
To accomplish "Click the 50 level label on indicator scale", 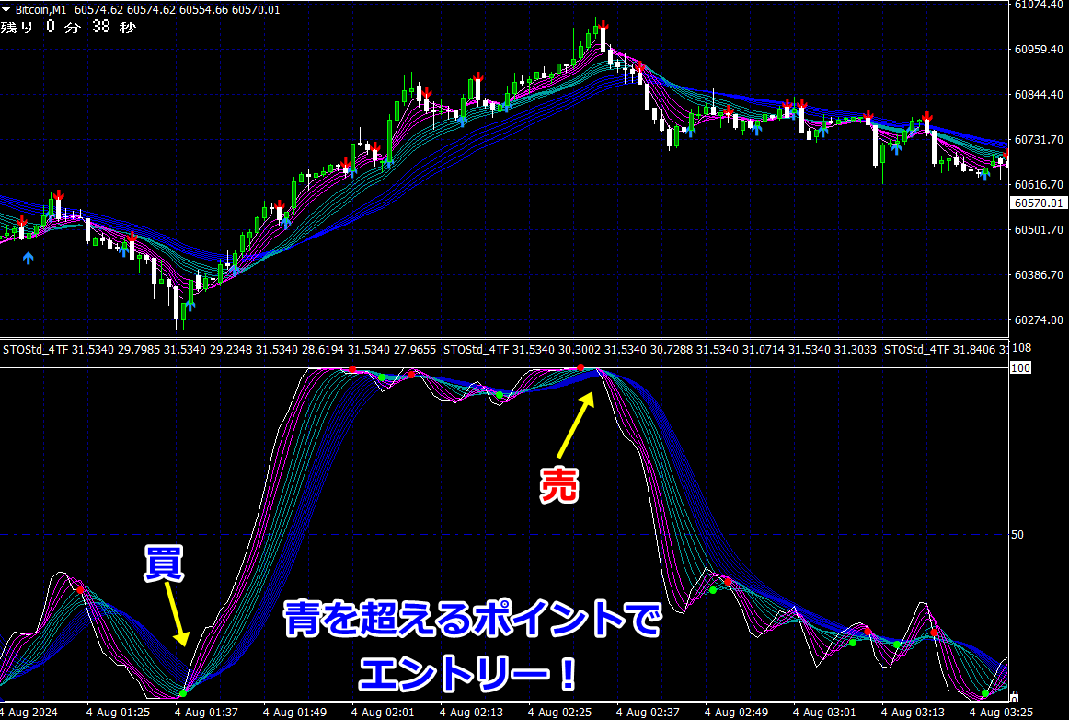I will (1017, 534).
